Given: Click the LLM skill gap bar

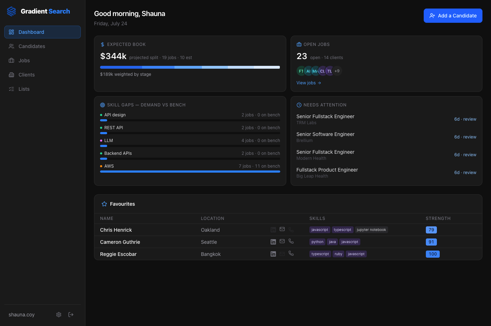Looking at the screenshot, I should pos(190,146).
